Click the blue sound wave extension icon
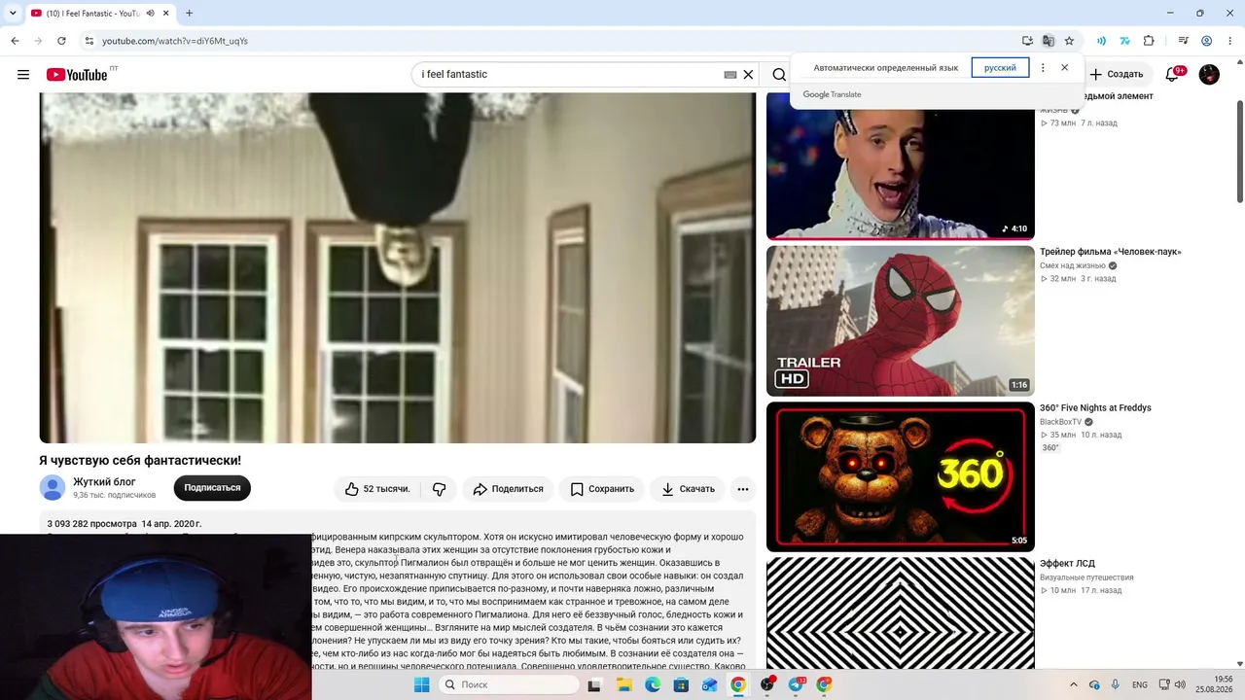 (1101, 41)
